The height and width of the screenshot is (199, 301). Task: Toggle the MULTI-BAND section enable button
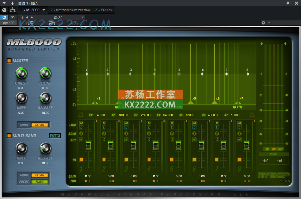[x=9, y=136]
